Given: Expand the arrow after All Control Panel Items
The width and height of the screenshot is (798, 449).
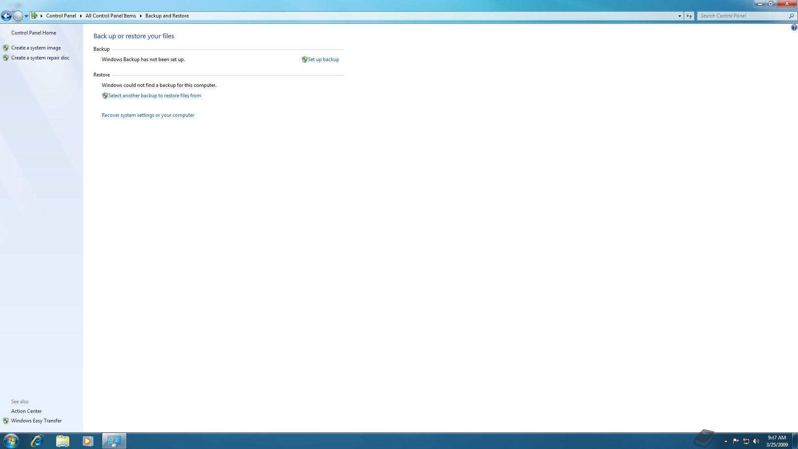Looking at the screenshot, I should coord(141,16).
